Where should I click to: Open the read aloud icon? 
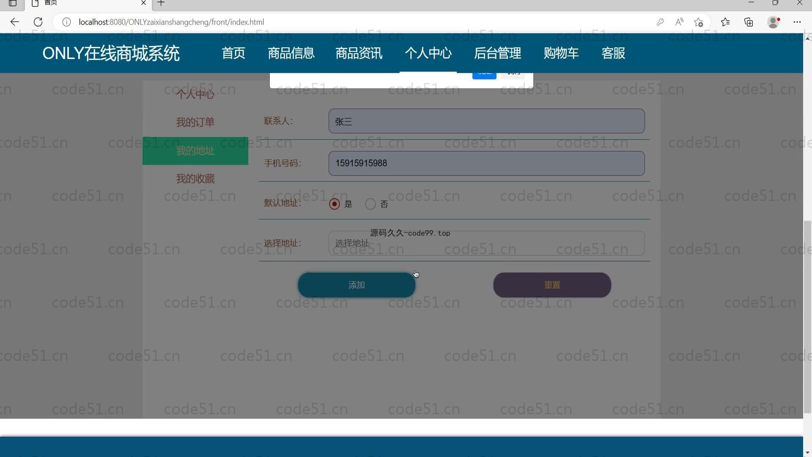[x=679, y=22]
